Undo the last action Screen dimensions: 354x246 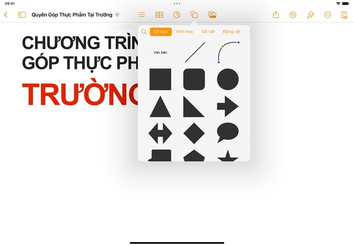pyautogui.click(x=293, y=15)
